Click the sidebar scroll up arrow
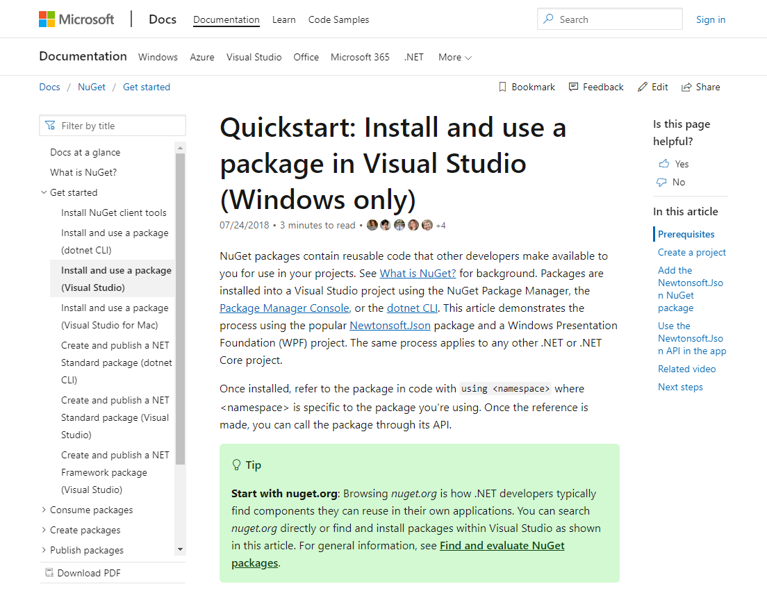The height and width of the screenshot is (600, 767). [x=180, y=148]
